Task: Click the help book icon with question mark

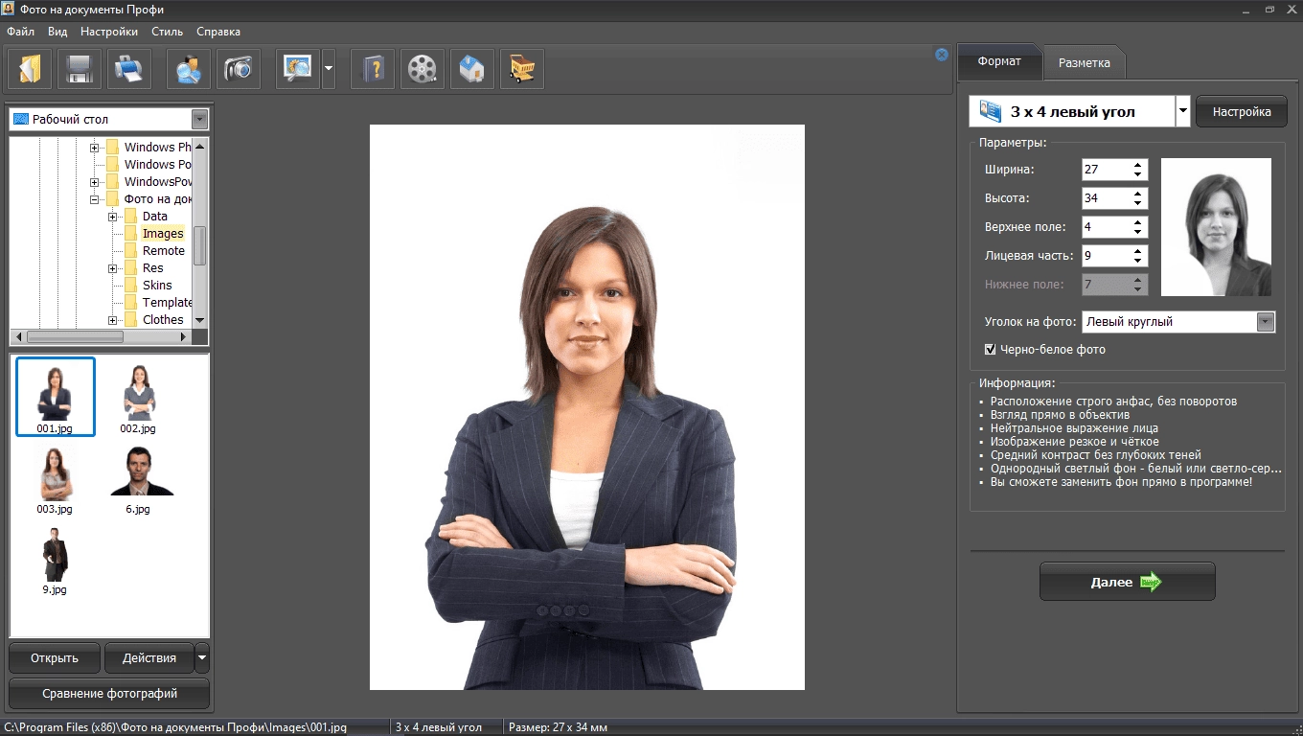Action: click(373, 69)
